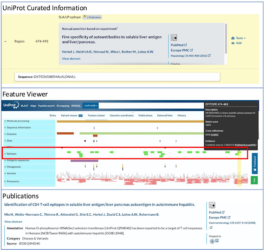Expand the Domains track
The width and height of the screenshot is (266, 252).
click(x=5, y=134)
